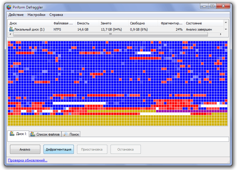Screen dimensions: 237x170
Task: Click the disk icon on the Диск I: tab
Action: 12,134
